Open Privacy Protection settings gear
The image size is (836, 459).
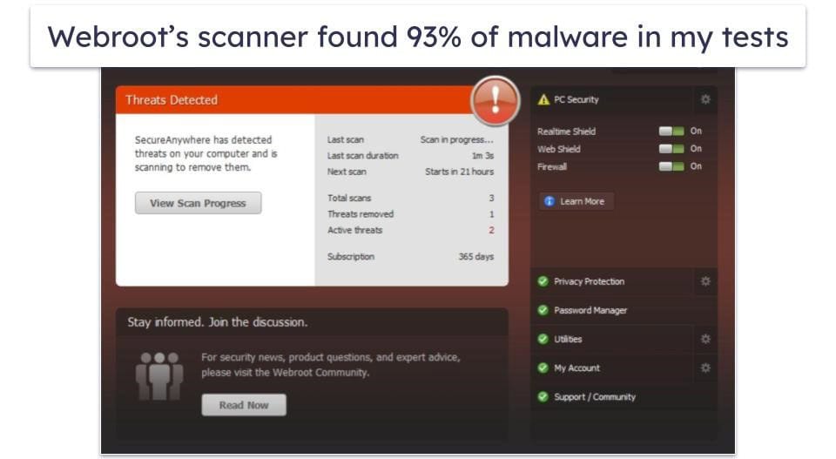[x=705, y=281]
